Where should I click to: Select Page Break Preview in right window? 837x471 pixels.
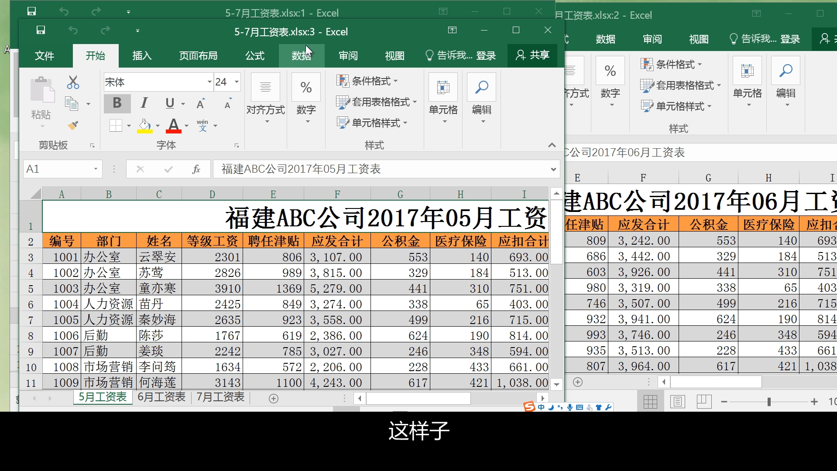(x=704, y=402)
